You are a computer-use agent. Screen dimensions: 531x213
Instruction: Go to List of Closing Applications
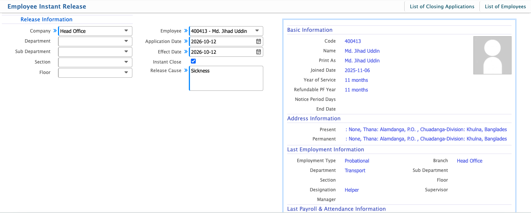[x=442, y=6]
